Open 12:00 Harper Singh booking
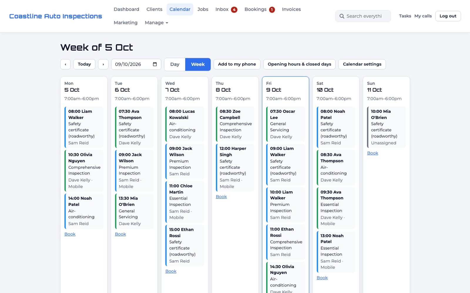 tap(235, 168)
